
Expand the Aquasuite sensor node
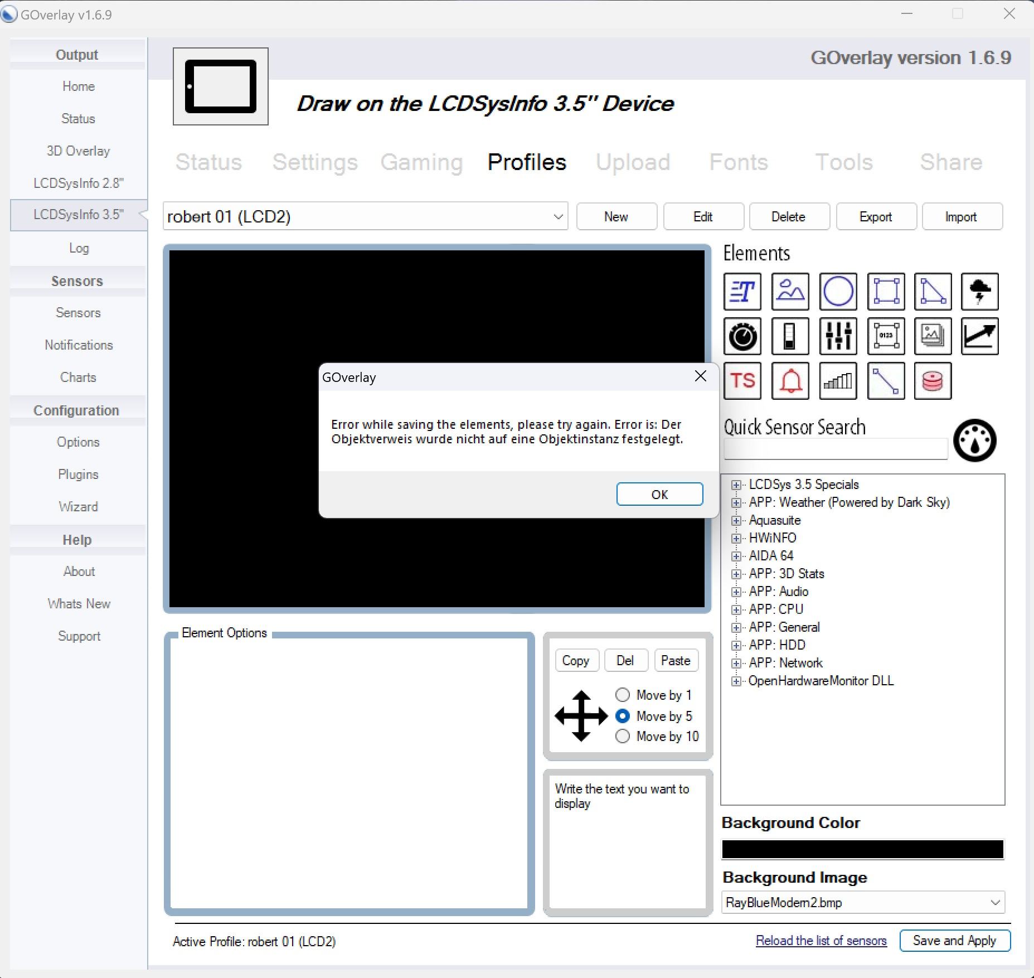tap(736, 520)
